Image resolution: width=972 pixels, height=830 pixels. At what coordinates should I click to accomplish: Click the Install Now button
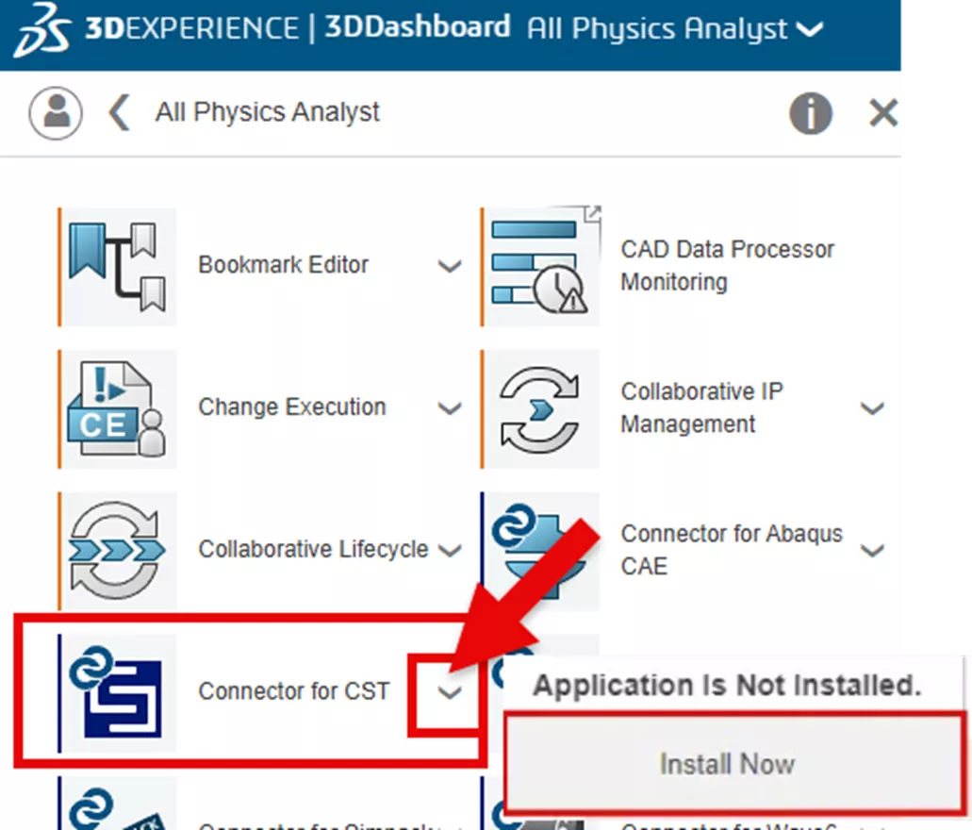(x=734, y=764)
